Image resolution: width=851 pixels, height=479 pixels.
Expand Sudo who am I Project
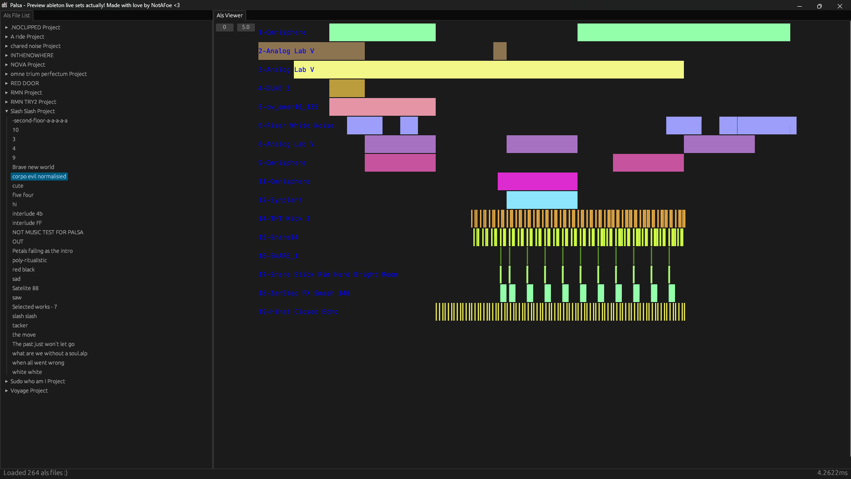(7, 381)
